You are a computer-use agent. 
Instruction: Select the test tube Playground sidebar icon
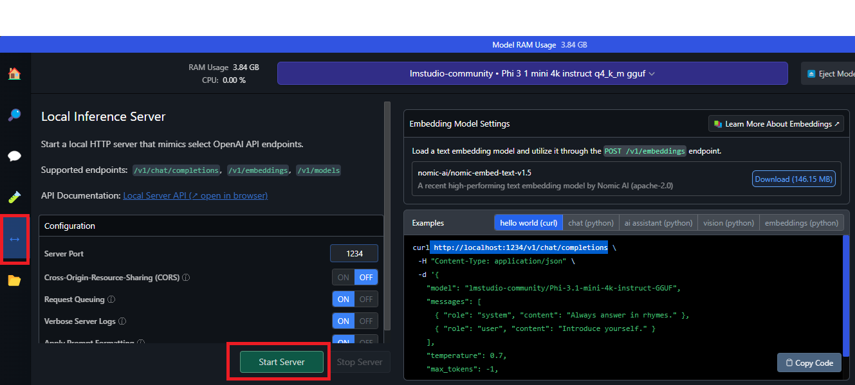[x=14, y=197]
